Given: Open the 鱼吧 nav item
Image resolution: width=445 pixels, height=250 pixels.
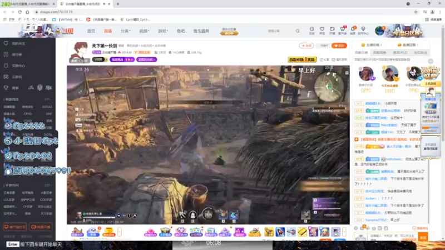Looking at the screenshot, I should [x=181, y=31].
